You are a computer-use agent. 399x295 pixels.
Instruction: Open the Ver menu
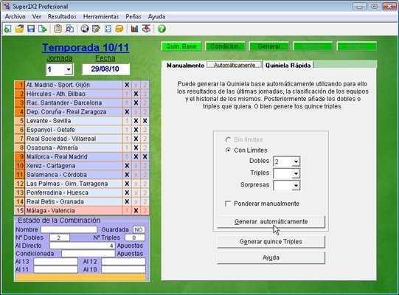click(x=37, y=16)
